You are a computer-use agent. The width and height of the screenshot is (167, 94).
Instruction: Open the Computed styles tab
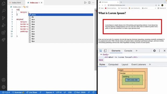tap(113, 64)
